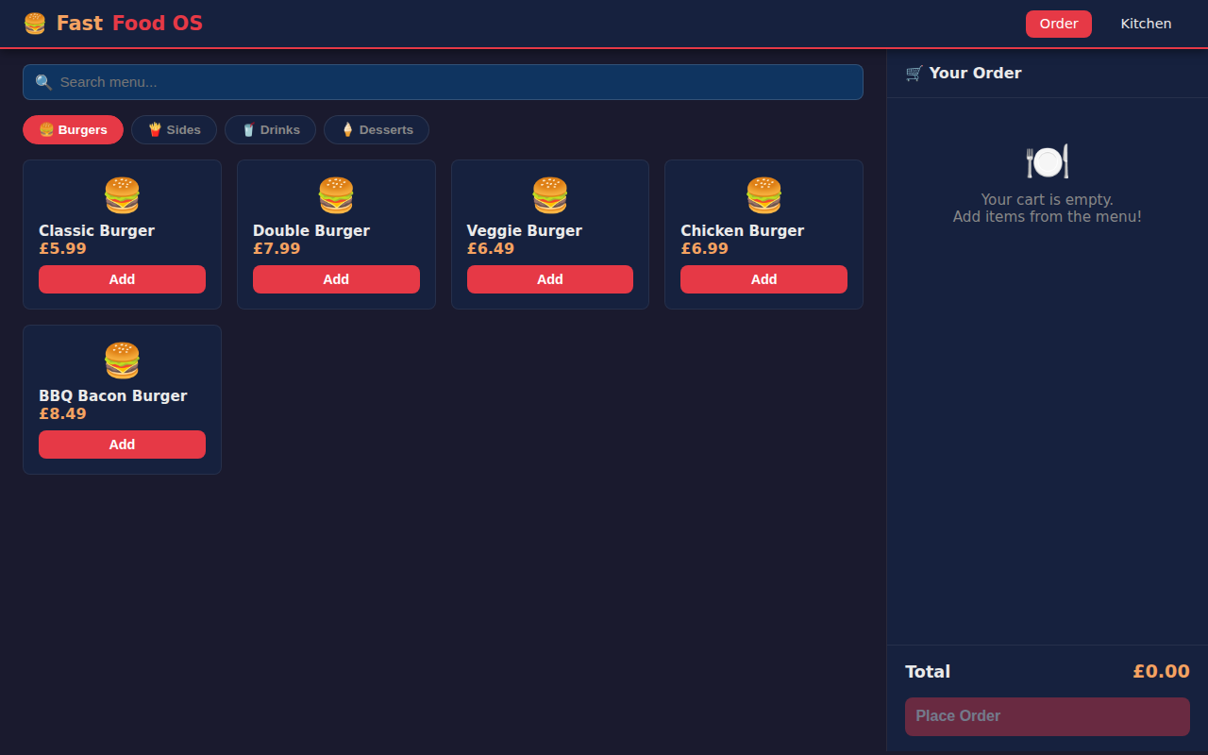Click inside the Search menu field
Image resolution: width=1208 pixels, height=755 pixels.
click(x=444, y=82)
